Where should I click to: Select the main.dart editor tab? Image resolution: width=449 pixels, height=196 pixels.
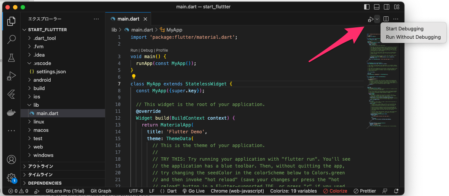(128, 19)
